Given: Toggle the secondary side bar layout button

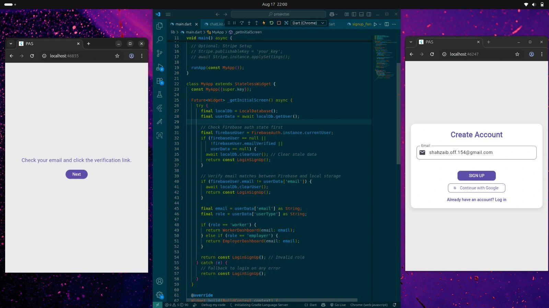Looking at the screenshot, I should 369,14.
